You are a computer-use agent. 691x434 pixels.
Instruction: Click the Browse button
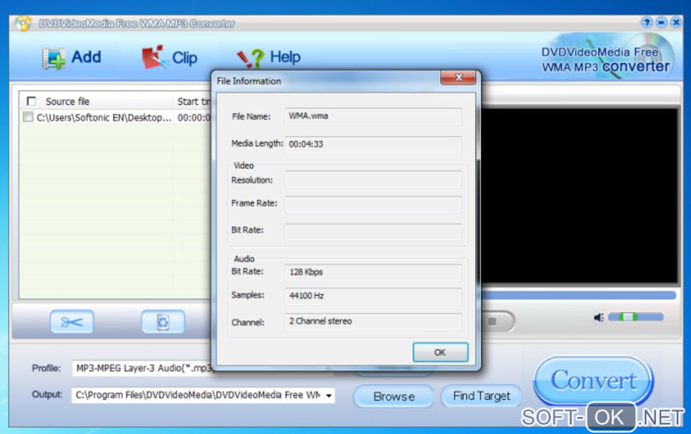point(394,396)
